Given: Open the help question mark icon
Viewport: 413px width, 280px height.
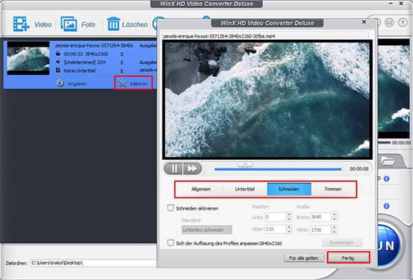Looking at the screenshot, I should pos(403,23).
